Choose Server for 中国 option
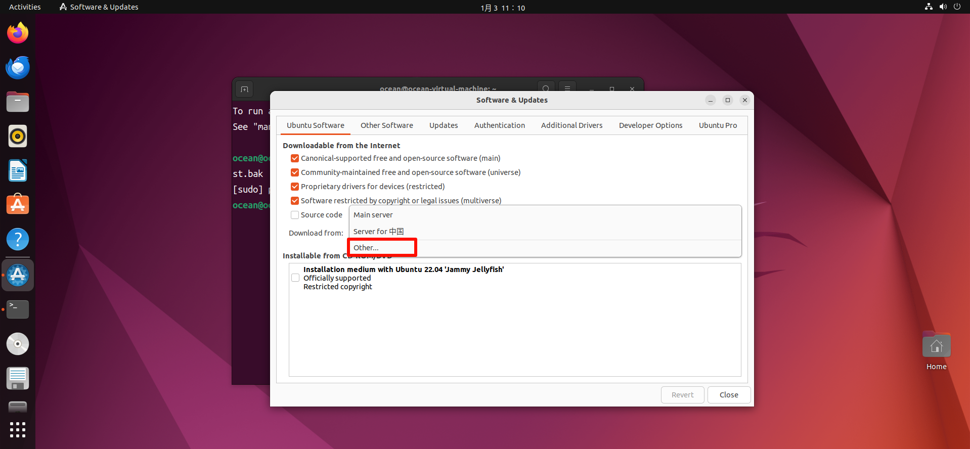 pyautogui.click(x=545, y=232)
